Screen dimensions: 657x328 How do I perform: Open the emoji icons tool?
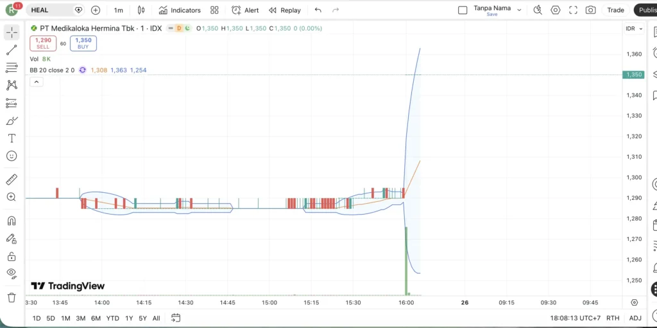point(12,156)
